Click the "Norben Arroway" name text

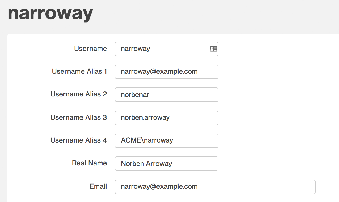(x=146, y=164)
